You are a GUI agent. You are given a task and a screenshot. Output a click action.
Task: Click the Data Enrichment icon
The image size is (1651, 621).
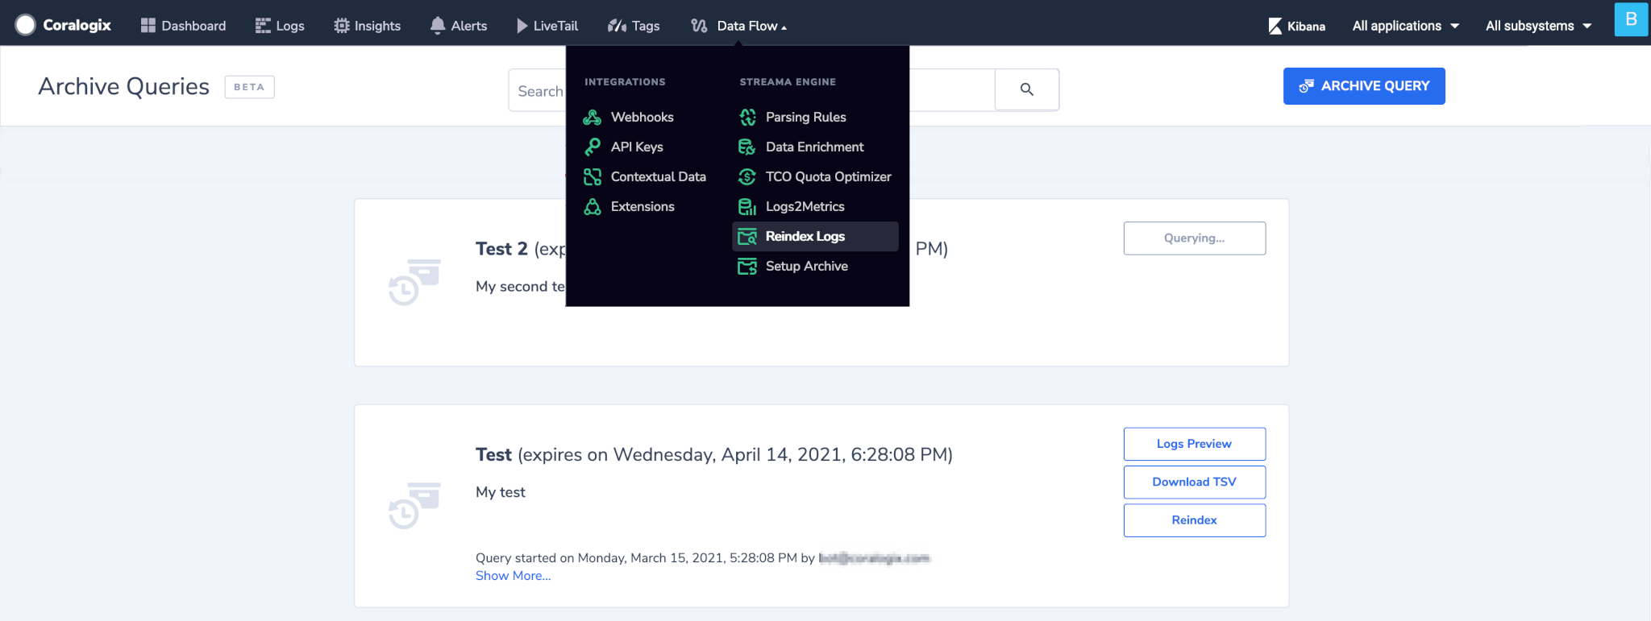(x=747, y=147)
